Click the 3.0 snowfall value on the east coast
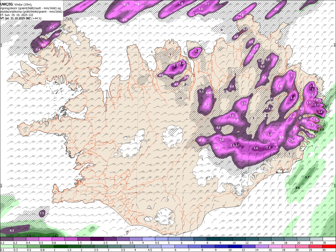The height and width of the screenshot is (252, 336). tap(320, 112)
